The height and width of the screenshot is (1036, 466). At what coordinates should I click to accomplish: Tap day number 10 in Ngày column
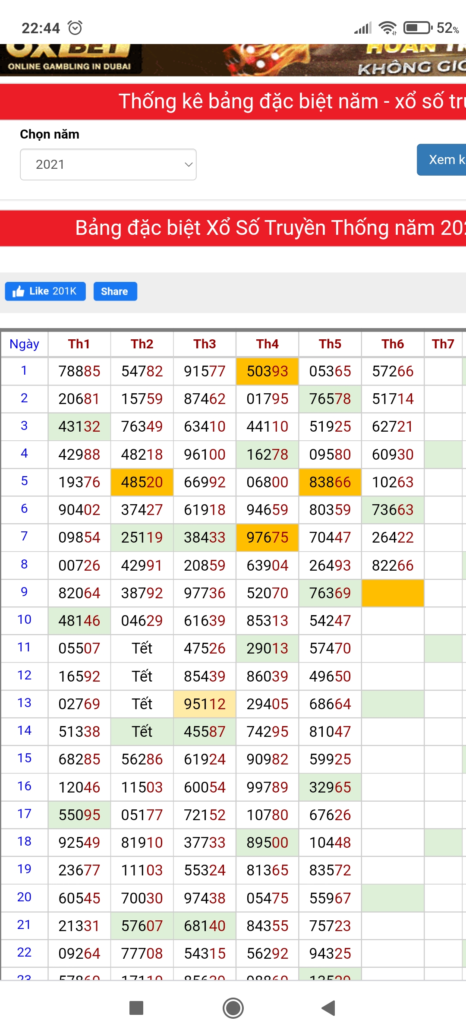[24, 620]
